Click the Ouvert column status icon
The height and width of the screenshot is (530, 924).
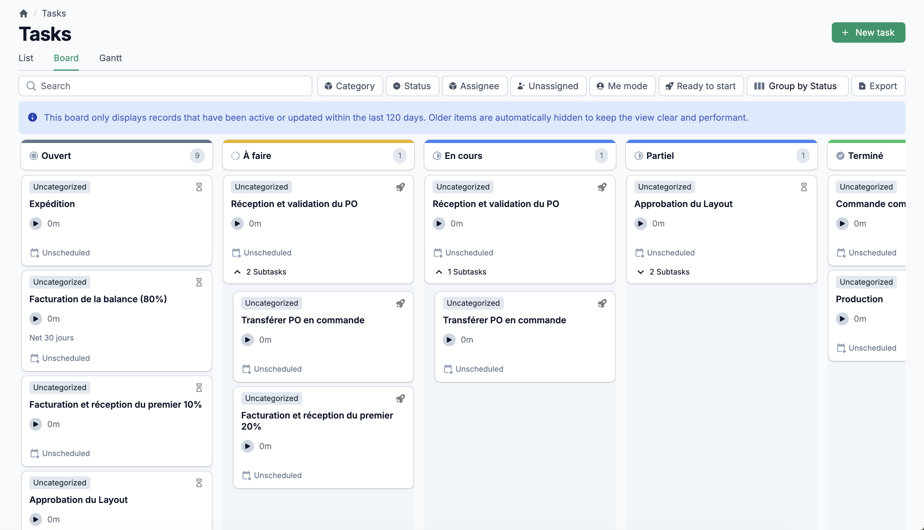34,156
